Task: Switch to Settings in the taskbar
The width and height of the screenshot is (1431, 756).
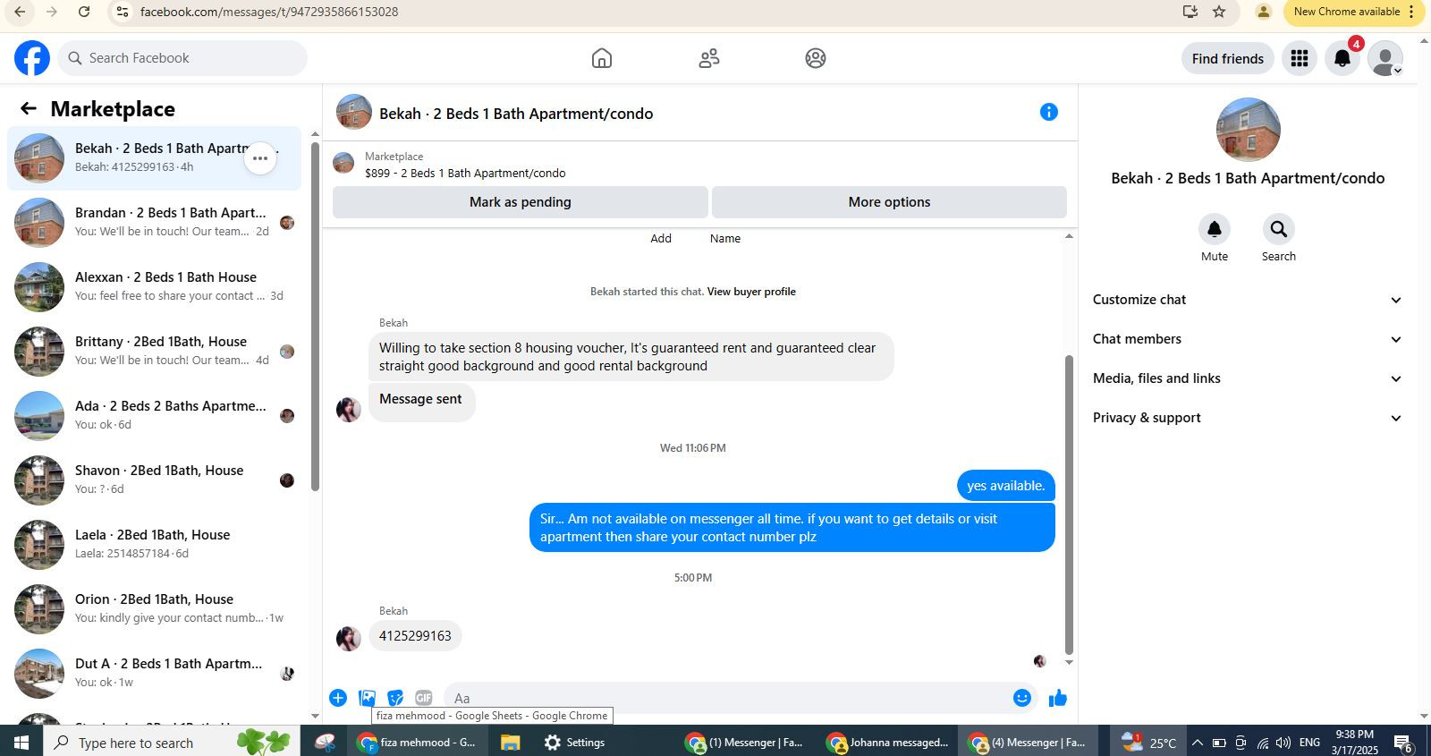Action: click(x=576, y=743)
